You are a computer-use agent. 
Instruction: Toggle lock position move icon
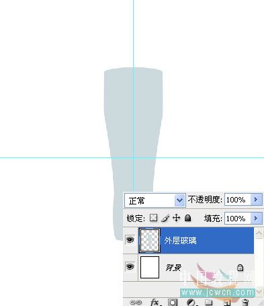[177, 218]
